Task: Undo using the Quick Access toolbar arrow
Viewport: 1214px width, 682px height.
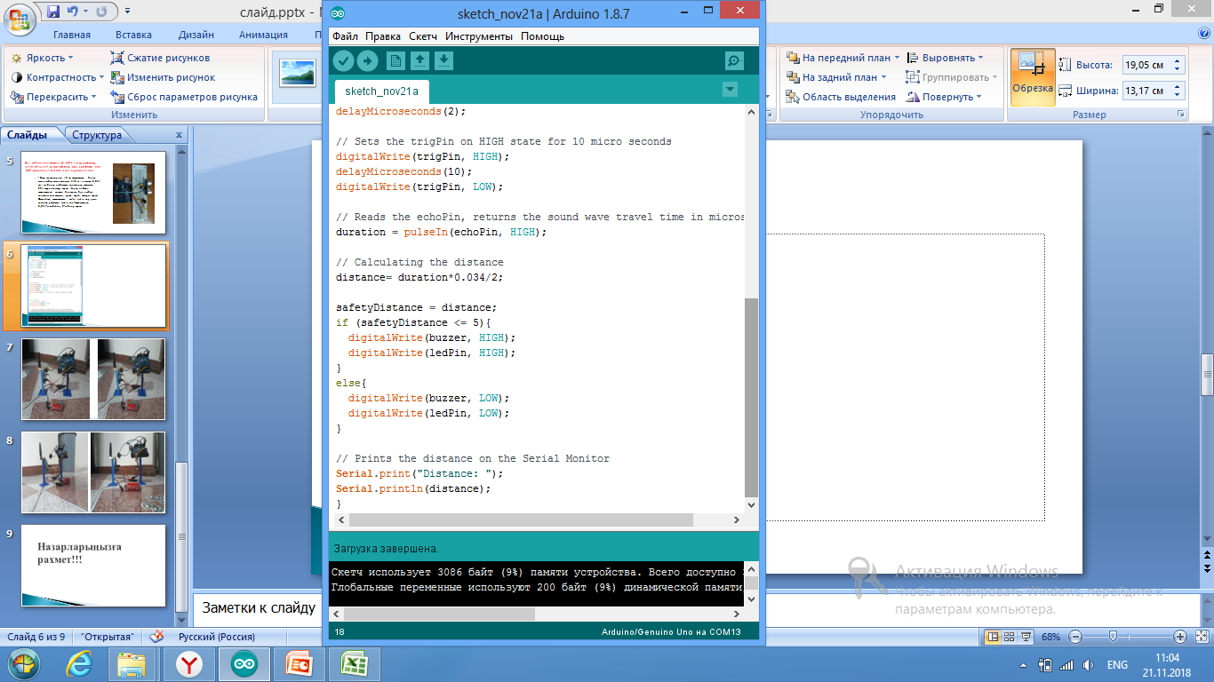Action: coord(73,11)
